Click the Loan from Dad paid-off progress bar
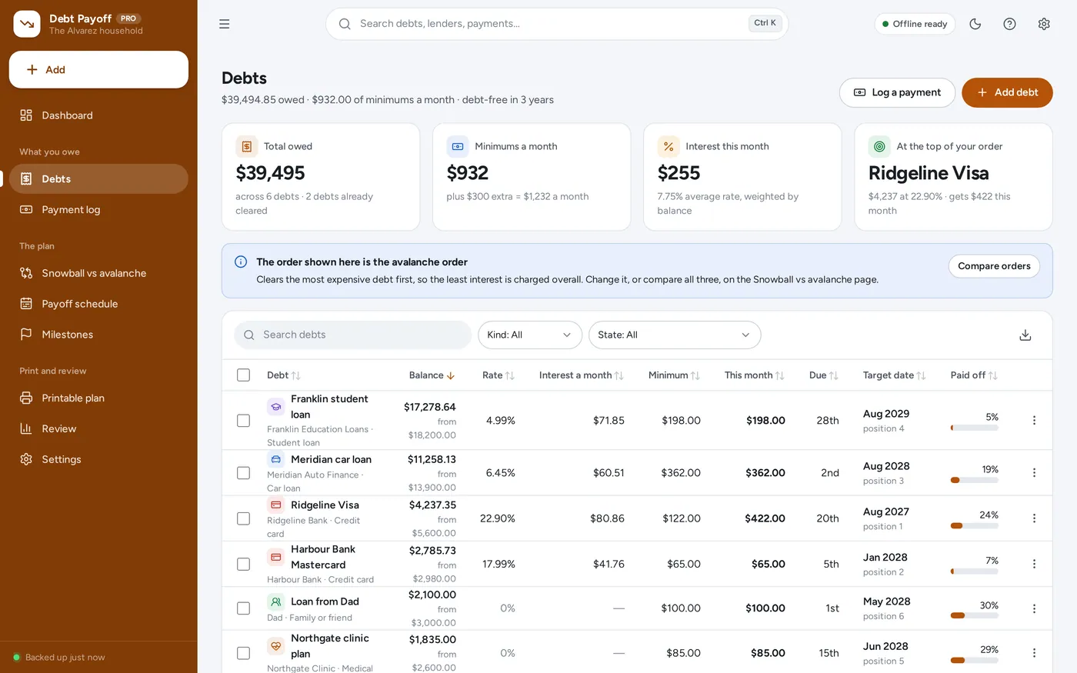Viewport: 1077px width, 673px height. click(974, 615)
